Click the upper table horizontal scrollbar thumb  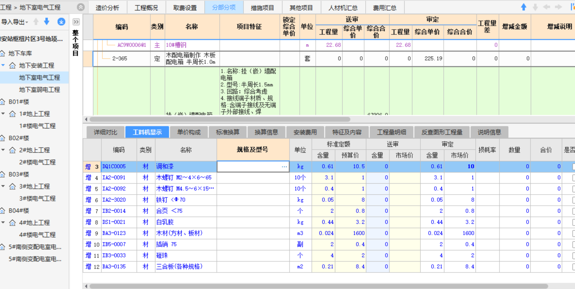point(220,119)
